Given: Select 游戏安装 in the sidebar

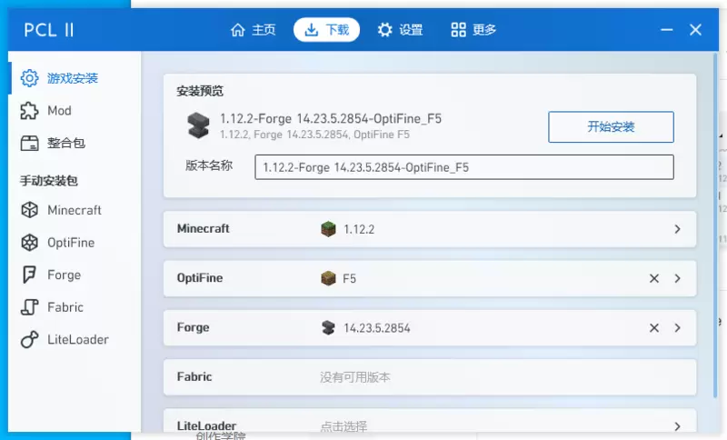Looking at the screenshot, I should point(75,78).
